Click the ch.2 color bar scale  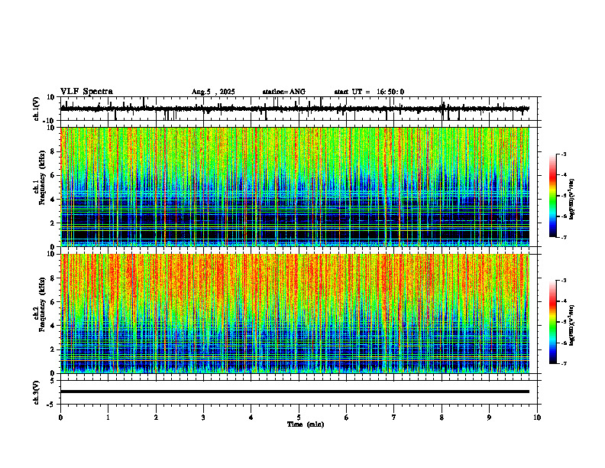pos(552,322)
